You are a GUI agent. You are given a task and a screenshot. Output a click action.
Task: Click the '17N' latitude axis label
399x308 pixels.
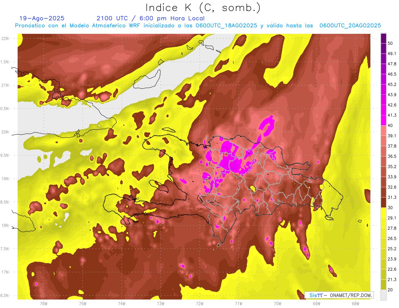5,272
